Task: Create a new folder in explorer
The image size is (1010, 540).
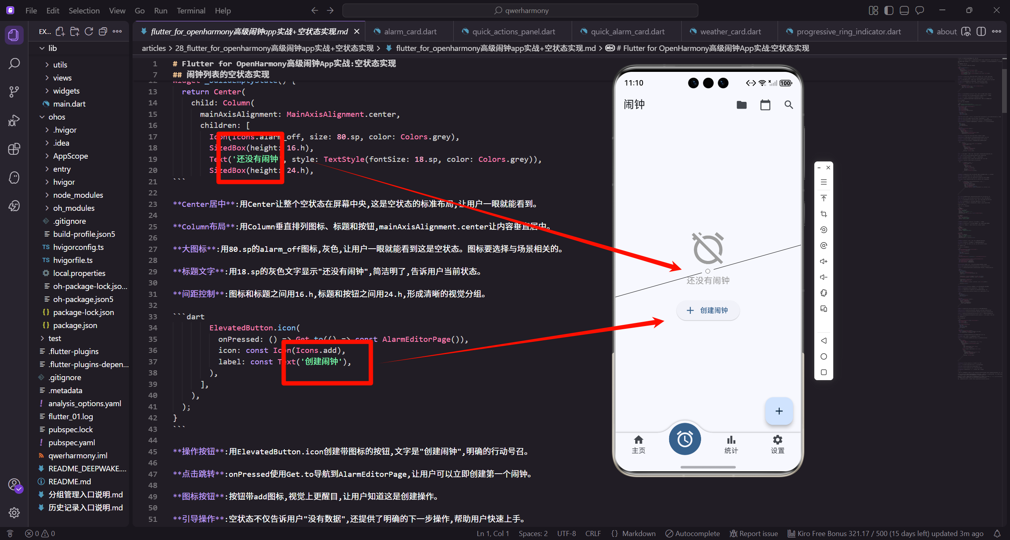Action: click(x=75, y=32)
